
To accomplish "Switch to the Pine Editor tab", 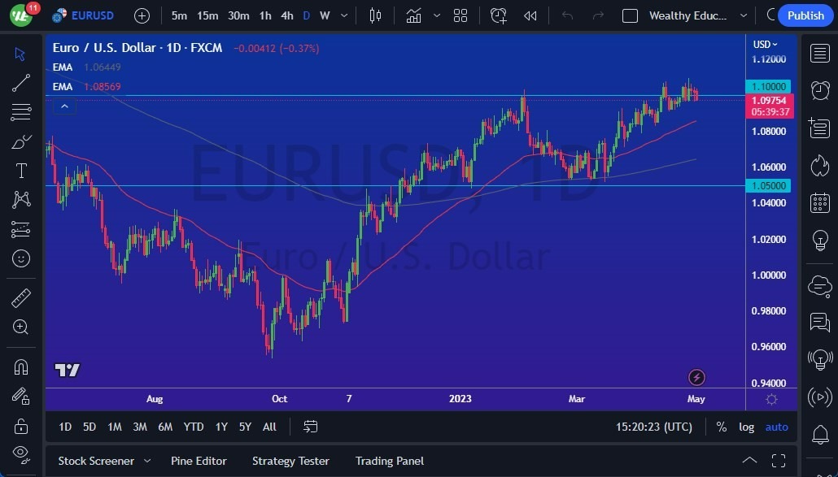I will (199, 461).
